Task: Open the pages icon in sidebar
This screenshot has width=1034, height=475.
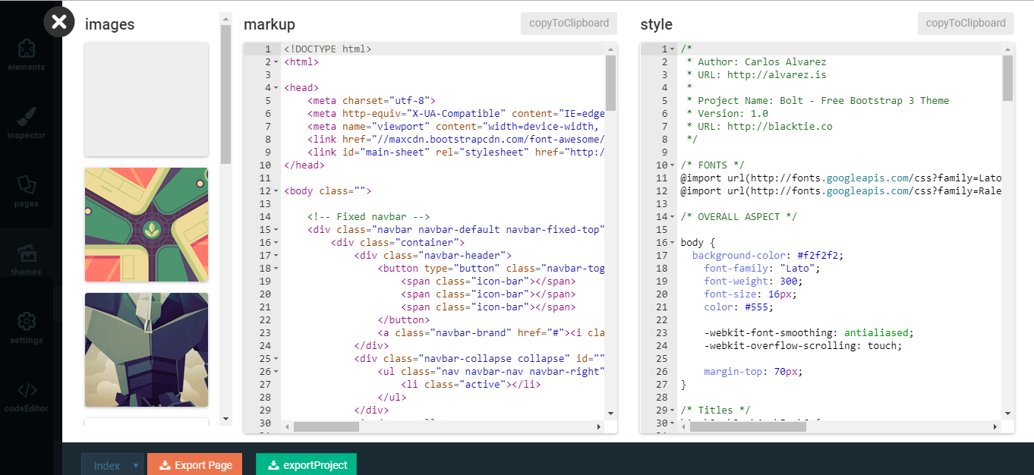Action: tap(27, 191)
